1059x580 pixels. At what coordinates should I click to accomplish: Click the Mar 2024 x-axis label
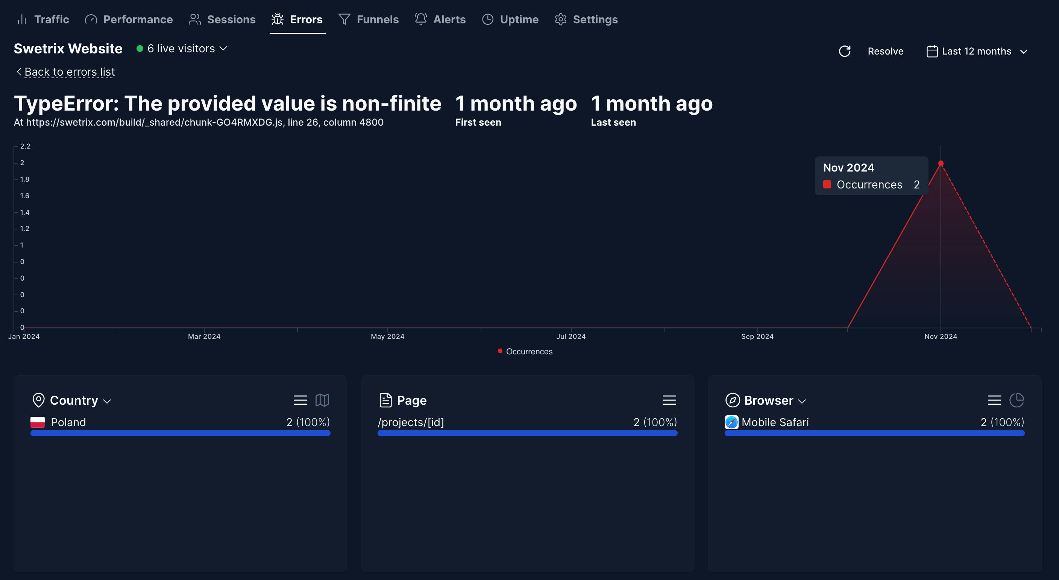pos(204,337)
